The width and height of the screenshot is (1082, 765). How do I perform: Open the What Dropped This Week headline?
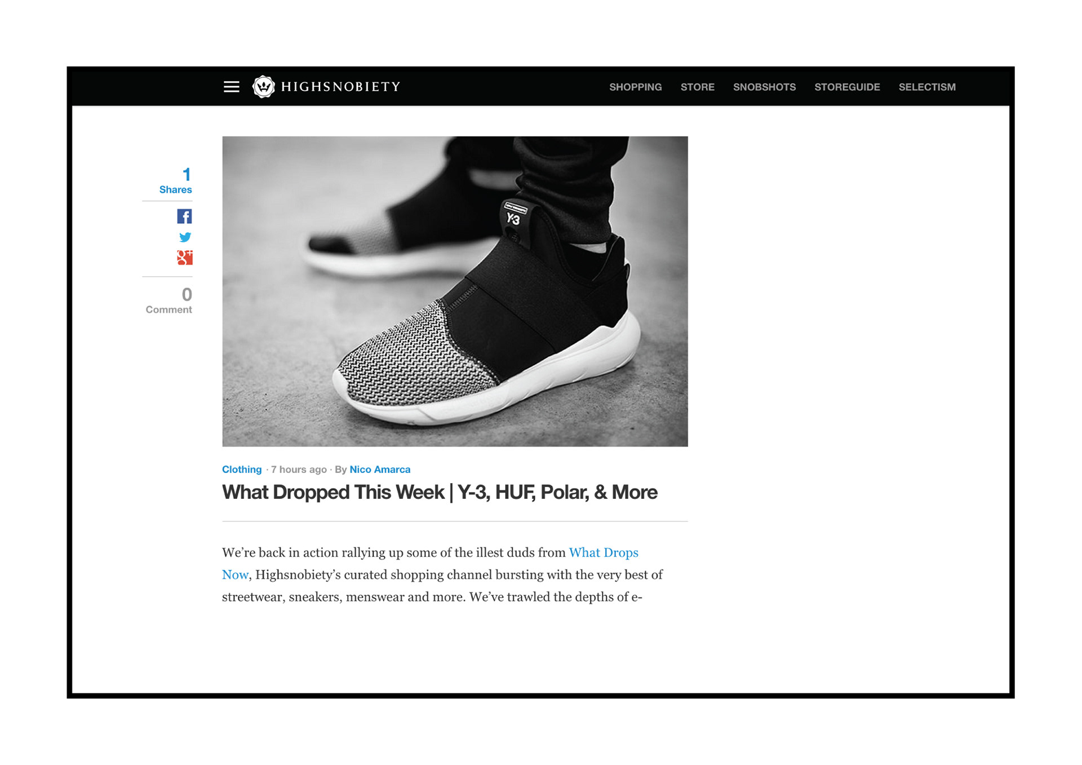[x=440, y=493]
